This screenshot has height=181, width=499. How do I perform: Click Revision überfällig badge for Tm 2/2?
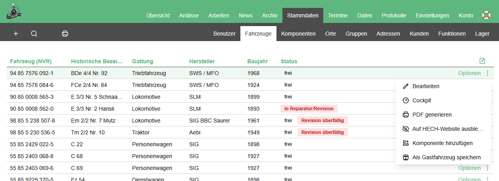coord(322,132)
